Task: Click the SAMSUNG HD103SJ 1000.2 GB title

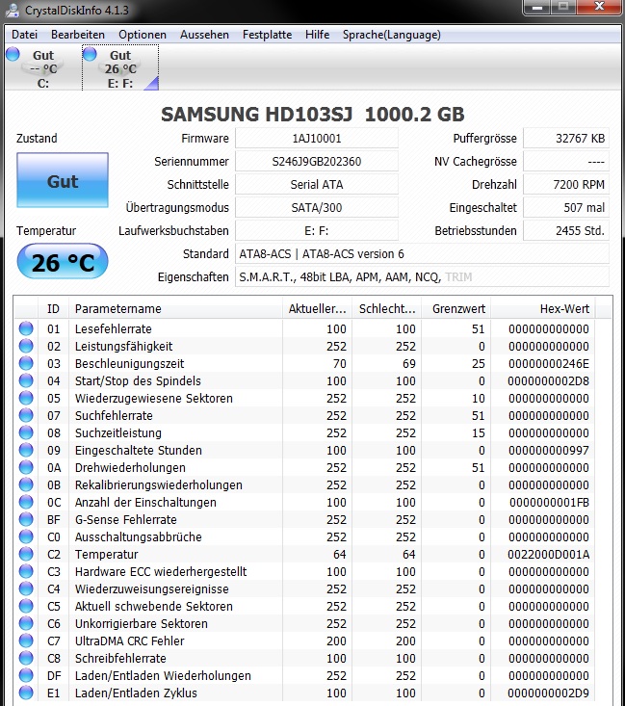Action: pyautogui.click(x=312, y=115)
